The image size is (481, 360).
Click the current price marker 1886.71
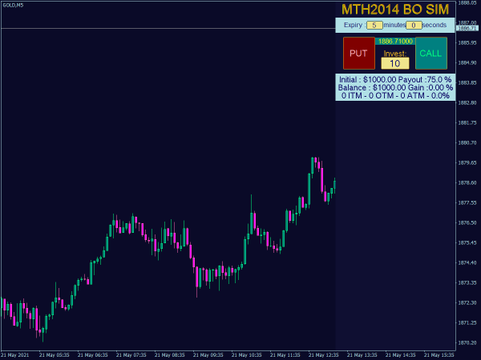pos(467,28)
